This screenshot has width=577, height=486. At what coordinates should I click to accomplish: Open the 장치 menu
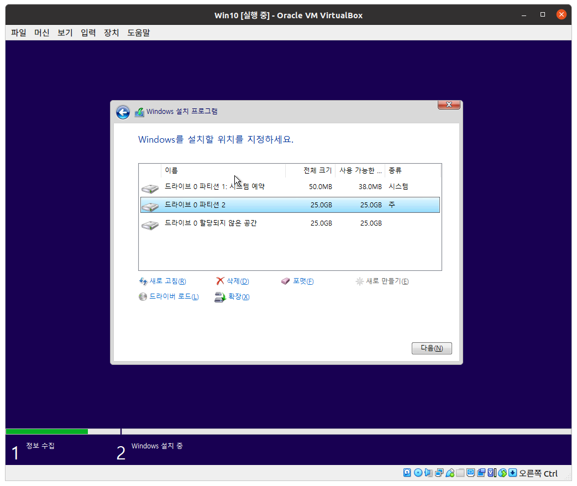111,33
